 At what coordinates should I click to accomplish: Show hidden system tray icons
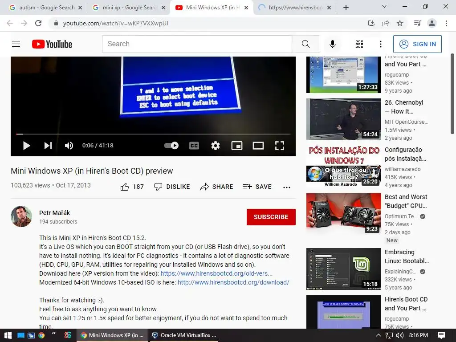[378, 335]
